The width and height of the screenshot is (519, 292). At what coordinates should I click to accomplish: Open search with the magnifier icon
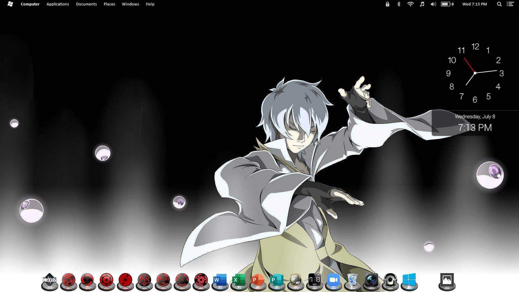[x=499, y=4]
